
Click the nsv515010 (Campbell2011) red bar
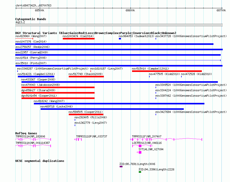click(x=167, y=71)
